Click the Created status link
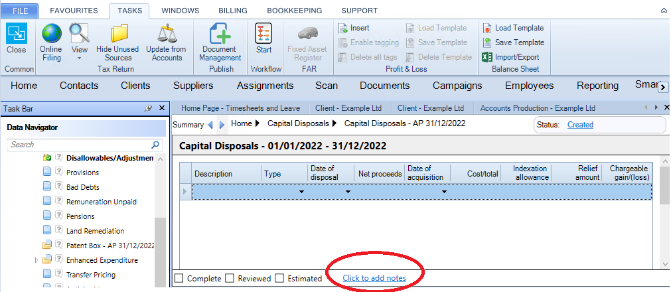Image resolution: width=671 pixels, height=292 pixels. [580, 125]
